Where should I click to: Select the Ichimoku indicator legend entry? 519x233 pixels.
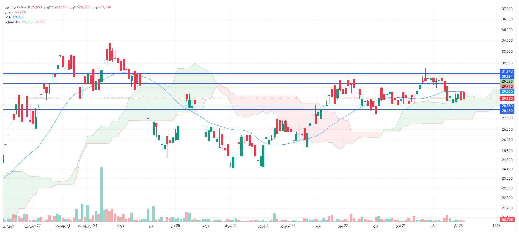tap(12, 22)
